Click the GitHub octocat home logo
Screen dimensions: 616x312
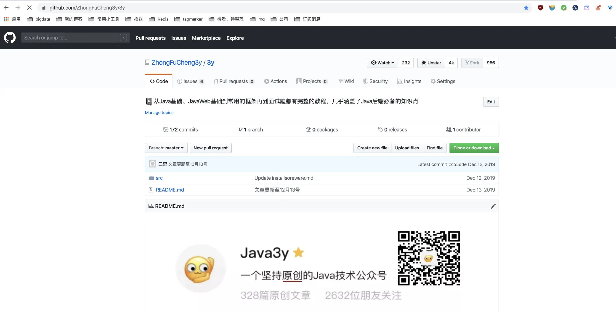click(10, 38)
